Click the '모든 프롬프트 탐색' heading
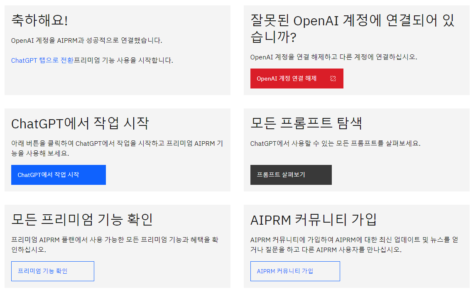The image size is (473, 292). tap(306, 123)
